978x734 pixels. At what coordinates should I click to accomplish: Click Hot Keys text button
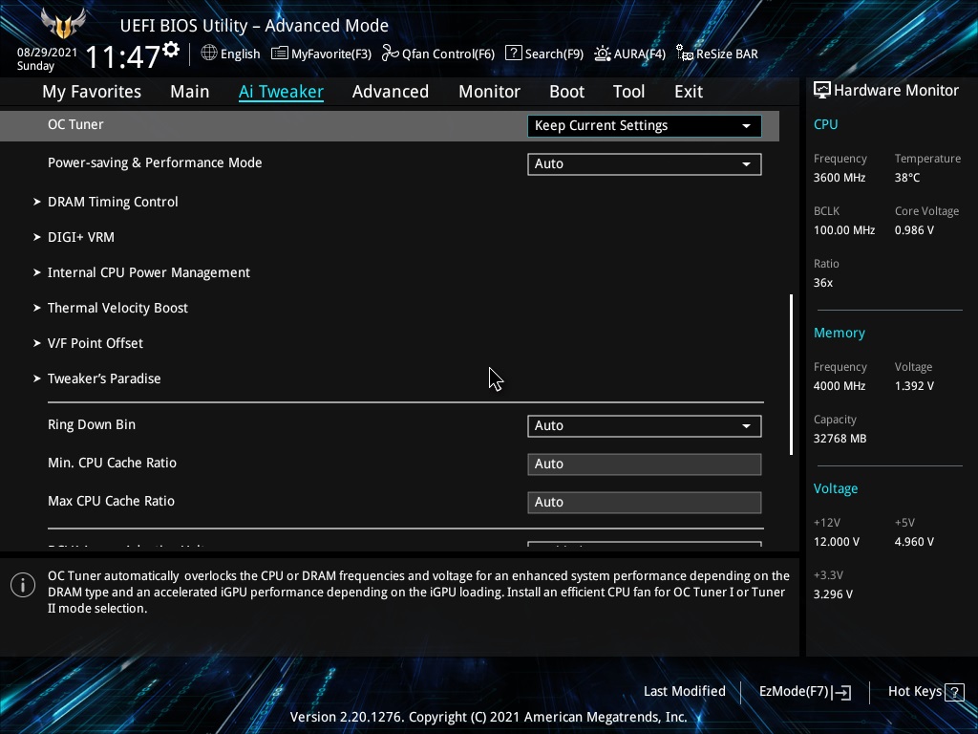[x=914, y=692]
